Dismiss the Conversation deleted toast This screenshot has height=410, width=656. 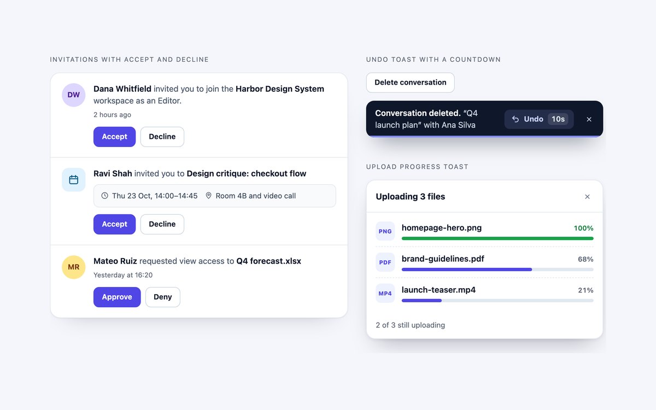589,119
